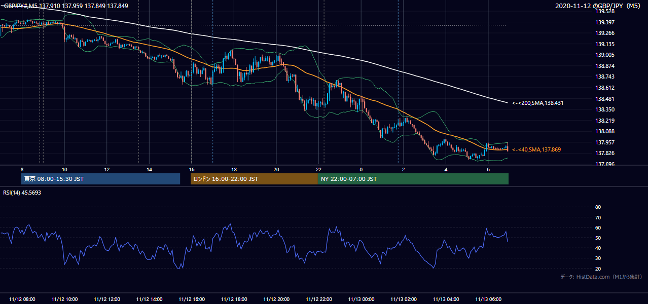The image size is (648, 304).
Task: Click the 東京 08:00-15:30 JST session bar
Action: pos(100,179)
